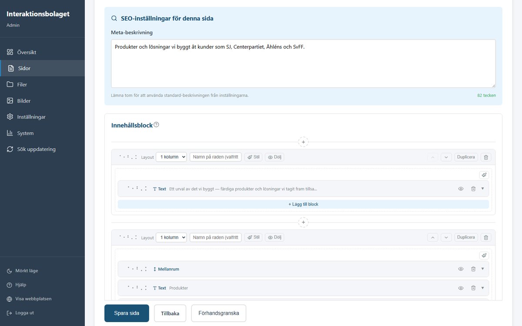Screen dimensions: 522x326
Task: Delete the first row with its trash icon
Action: [x=486, y=157]
